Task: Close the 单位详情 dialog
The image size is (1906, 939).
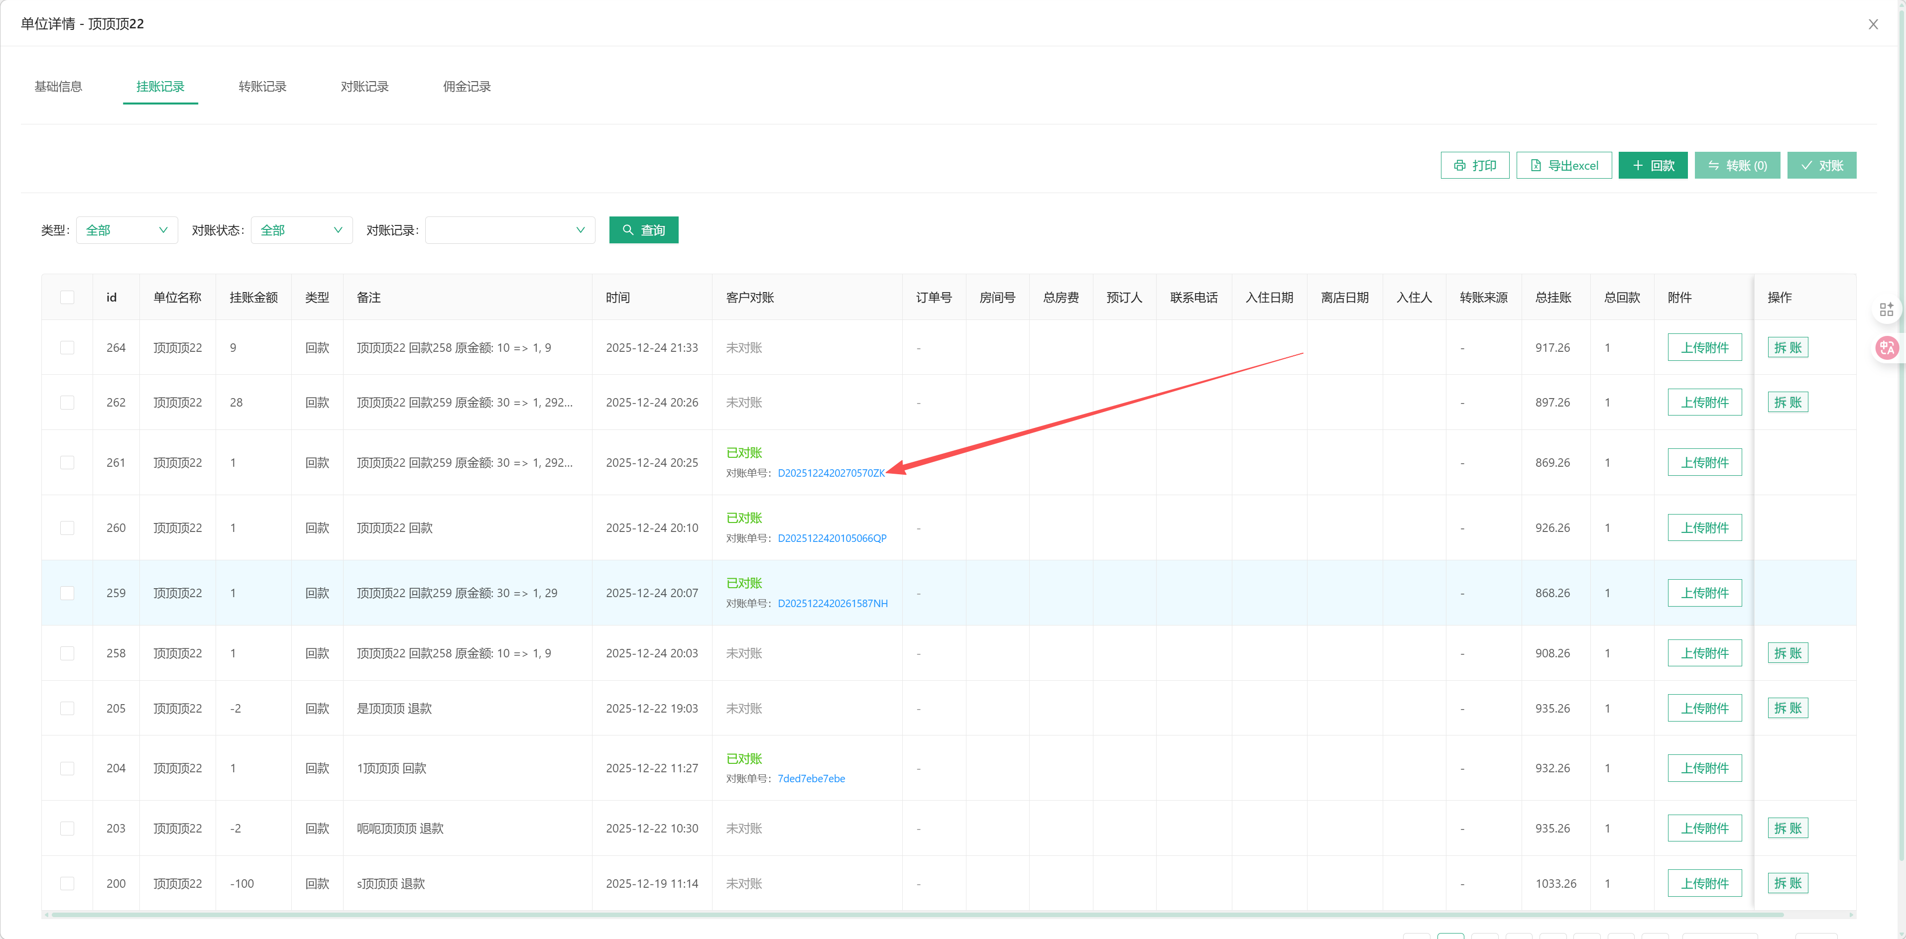Action: tap(1873, 24)
